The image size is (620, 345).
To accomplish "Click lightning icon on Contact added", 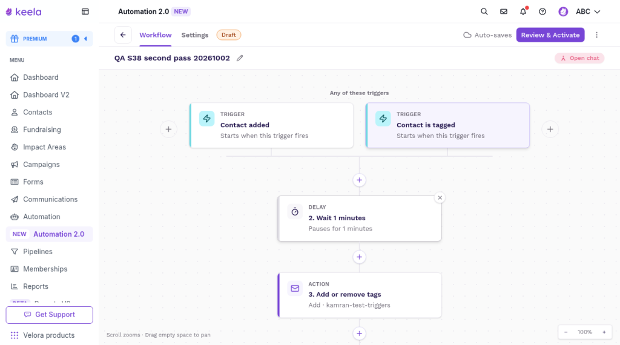I will [x=207, y=119].
